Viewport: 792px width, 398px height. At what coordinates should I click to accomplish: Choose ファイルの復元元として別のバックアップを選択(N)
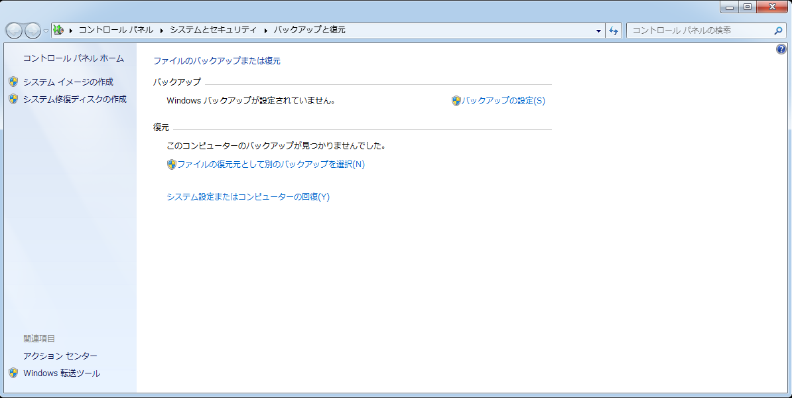(271, 164)
